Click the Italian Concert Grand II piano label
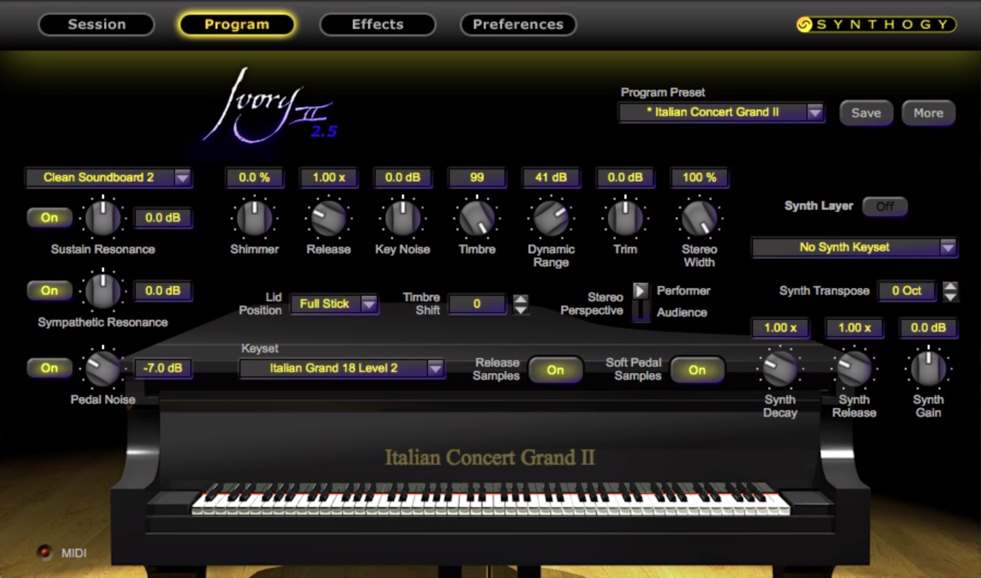The height and width of the screenshot is (578, 981). 490,458
